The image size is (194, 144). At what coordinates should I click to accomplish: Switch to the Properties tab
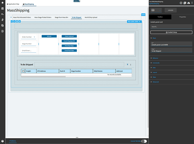point(183,17)
